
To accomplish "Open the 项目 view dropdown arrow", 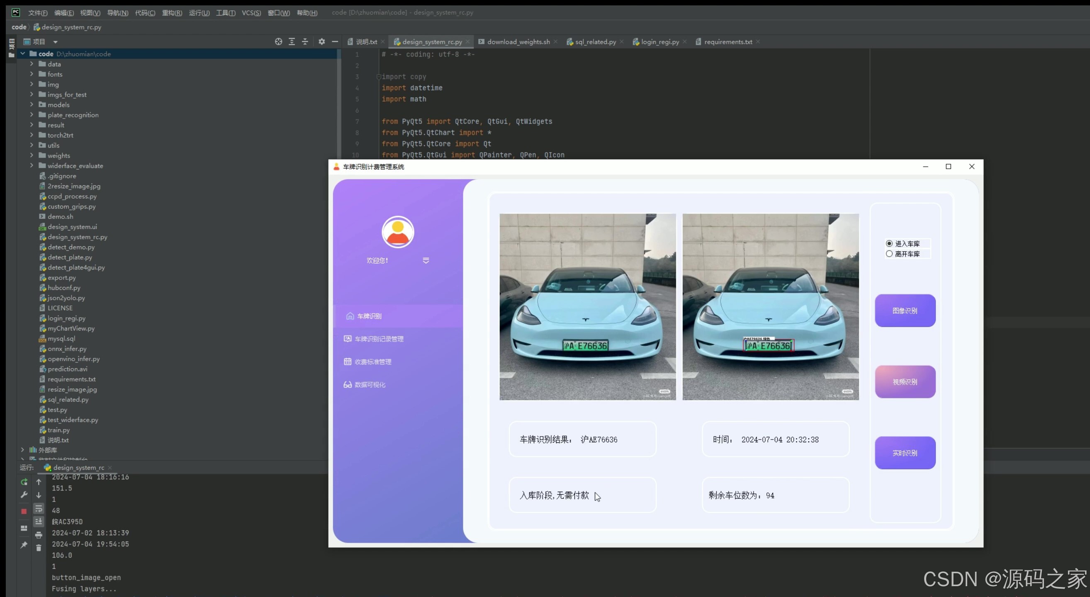I will pos(55,42).
